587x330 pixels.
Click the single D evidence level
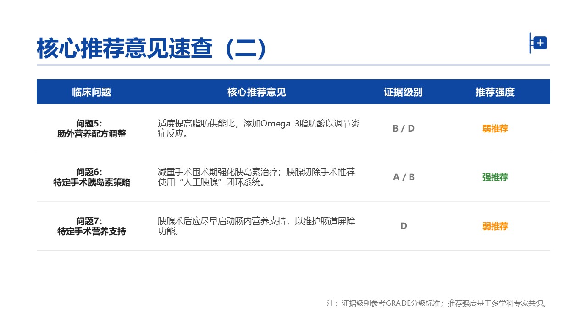tap(404, 226)
